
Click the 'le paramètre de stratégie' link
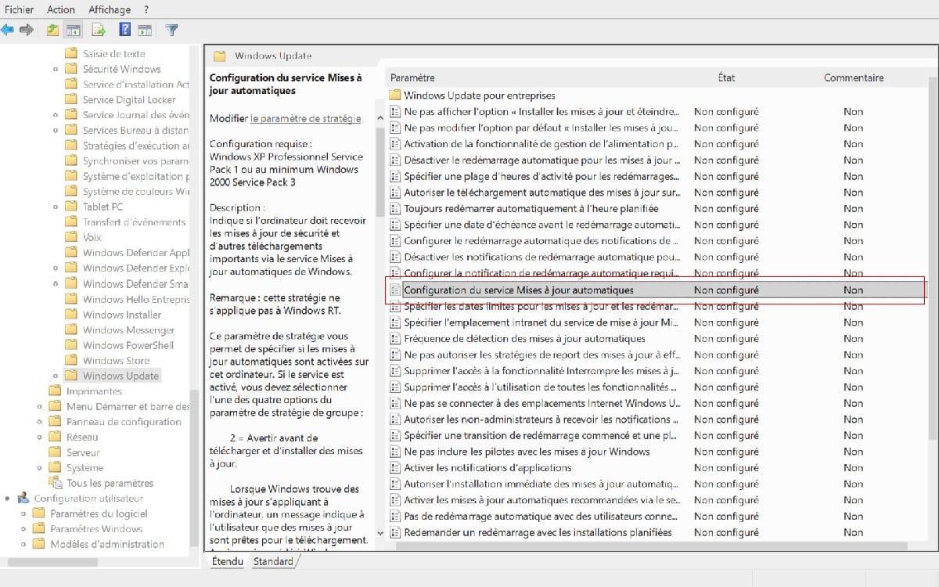(x=305, y=118)
